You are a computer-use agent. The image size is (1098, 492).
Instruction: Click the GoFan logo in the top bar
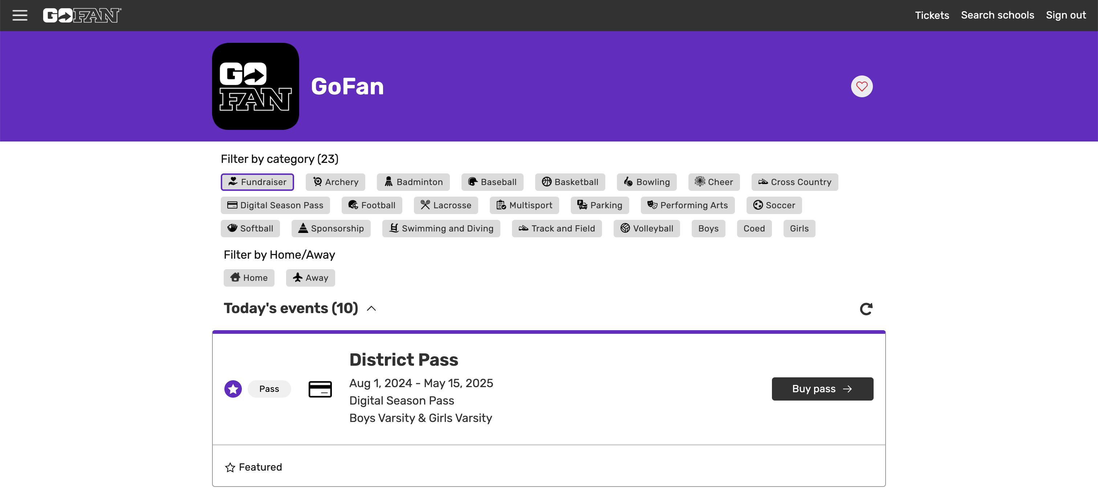pyautogui.click(x=81, y=15)
